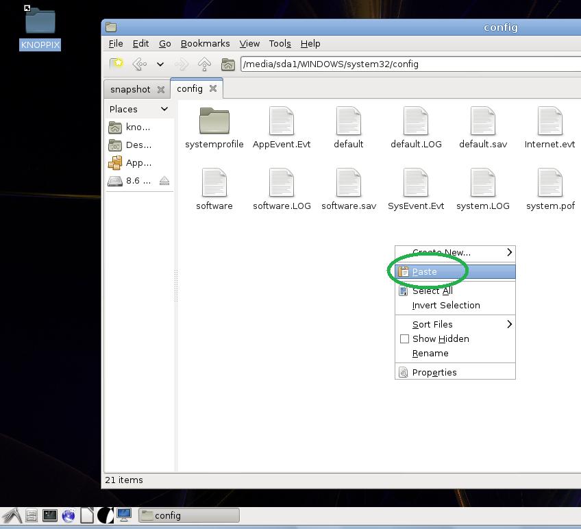
Task: Select the config tab
Action: [190, 88]
